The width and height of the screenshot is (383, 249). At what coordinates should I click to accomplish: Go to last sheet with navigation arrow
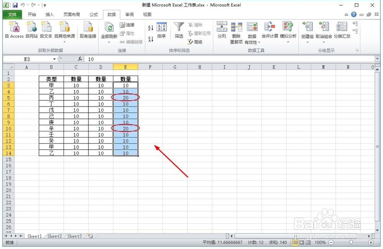[x=21, y=236]
